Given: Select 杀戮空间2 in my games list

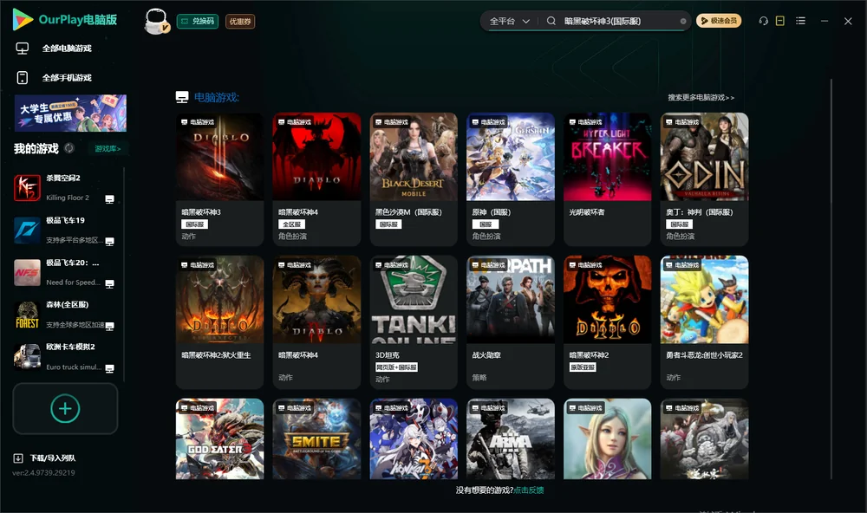Looking at the screenshot, I should (65, 188).
